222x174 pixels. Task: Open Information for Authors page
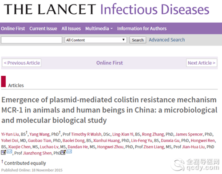tap(142, 28)
